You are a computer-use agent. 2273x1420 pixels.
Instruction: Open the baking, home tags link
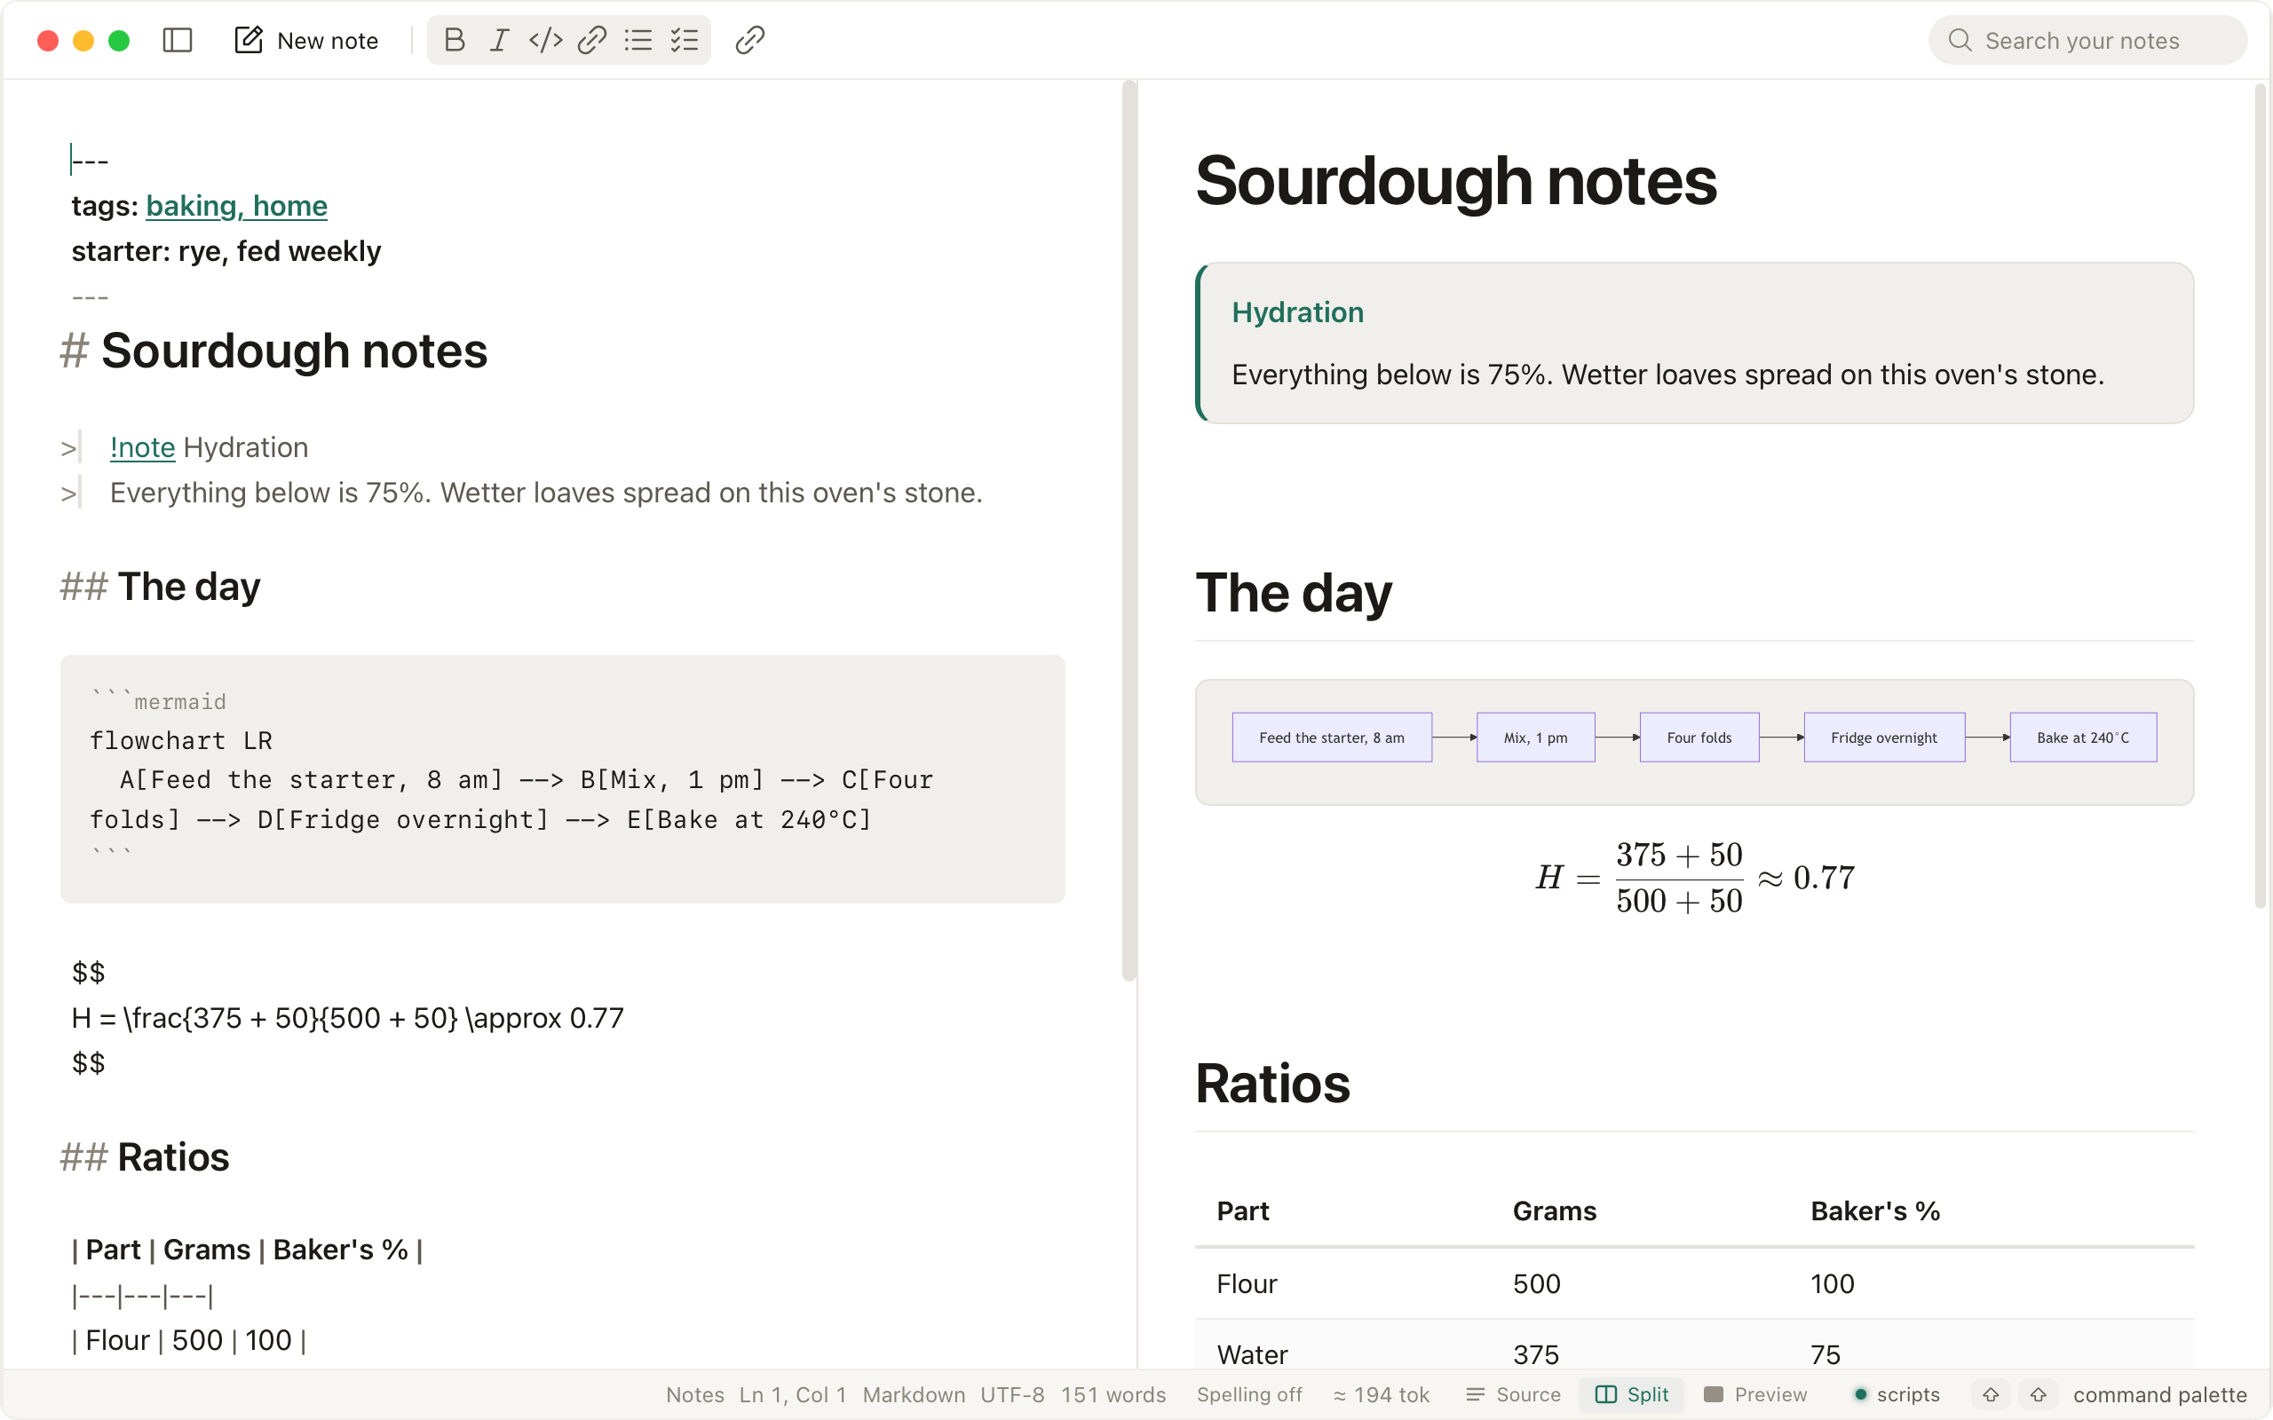tap(237, 206)
